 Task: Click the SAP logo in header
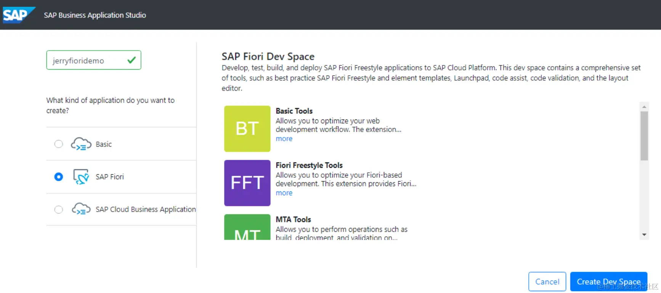[18, 15]
